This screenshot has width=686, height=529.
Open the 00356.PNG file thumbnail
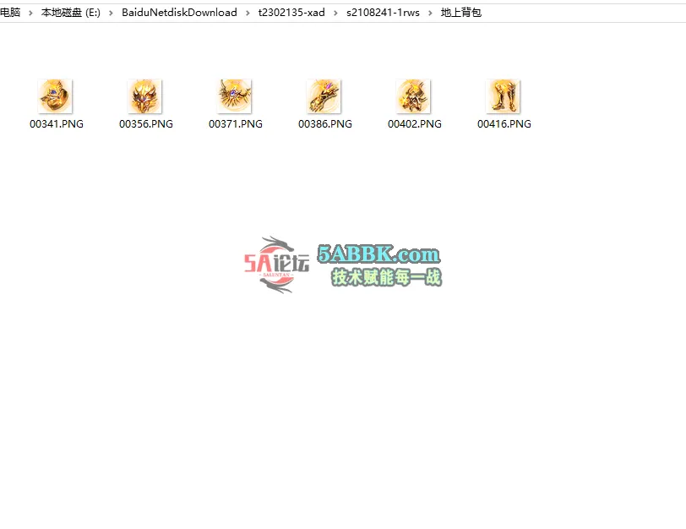coord(145,95)
